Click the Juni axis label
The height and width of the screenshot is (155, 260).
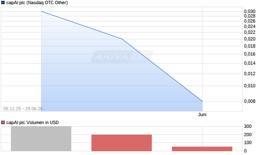[x=202, y=114]
